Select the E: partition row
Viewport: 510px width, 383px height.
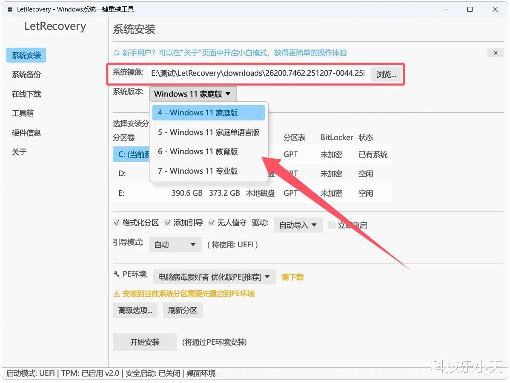[252, 193]
